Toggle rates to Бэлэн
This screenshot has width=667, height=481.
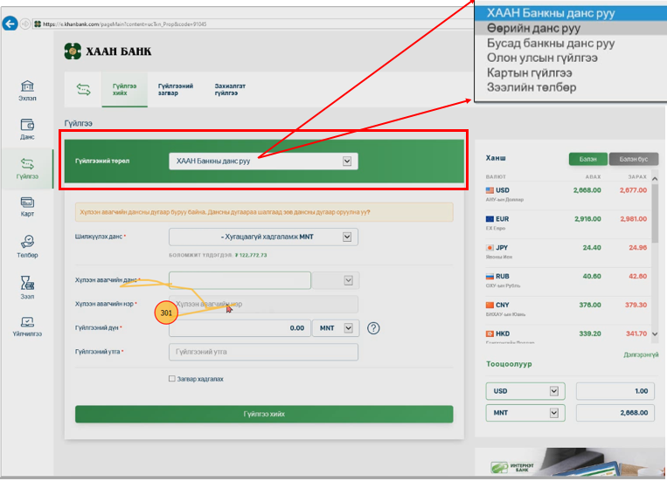(587, 159)
